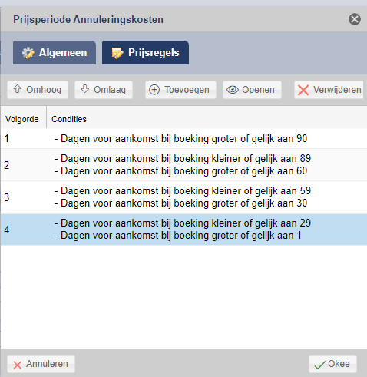Click the red cross icon on Verwijderen
This screenshot has height=377, width=367.
(x=303, y=90)
